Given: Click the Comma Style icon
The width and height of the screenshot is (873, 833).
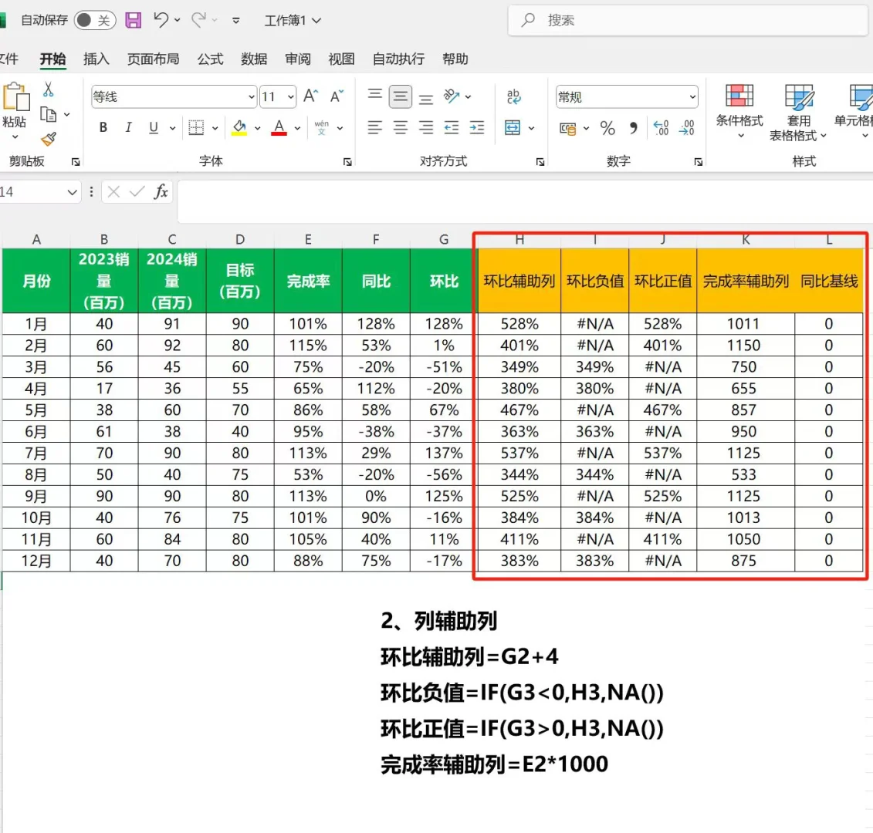Looking at the screenshot, I should click(633, 128).
